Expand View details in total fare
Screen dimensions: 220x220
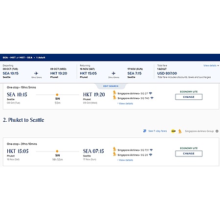pos(211,66)
